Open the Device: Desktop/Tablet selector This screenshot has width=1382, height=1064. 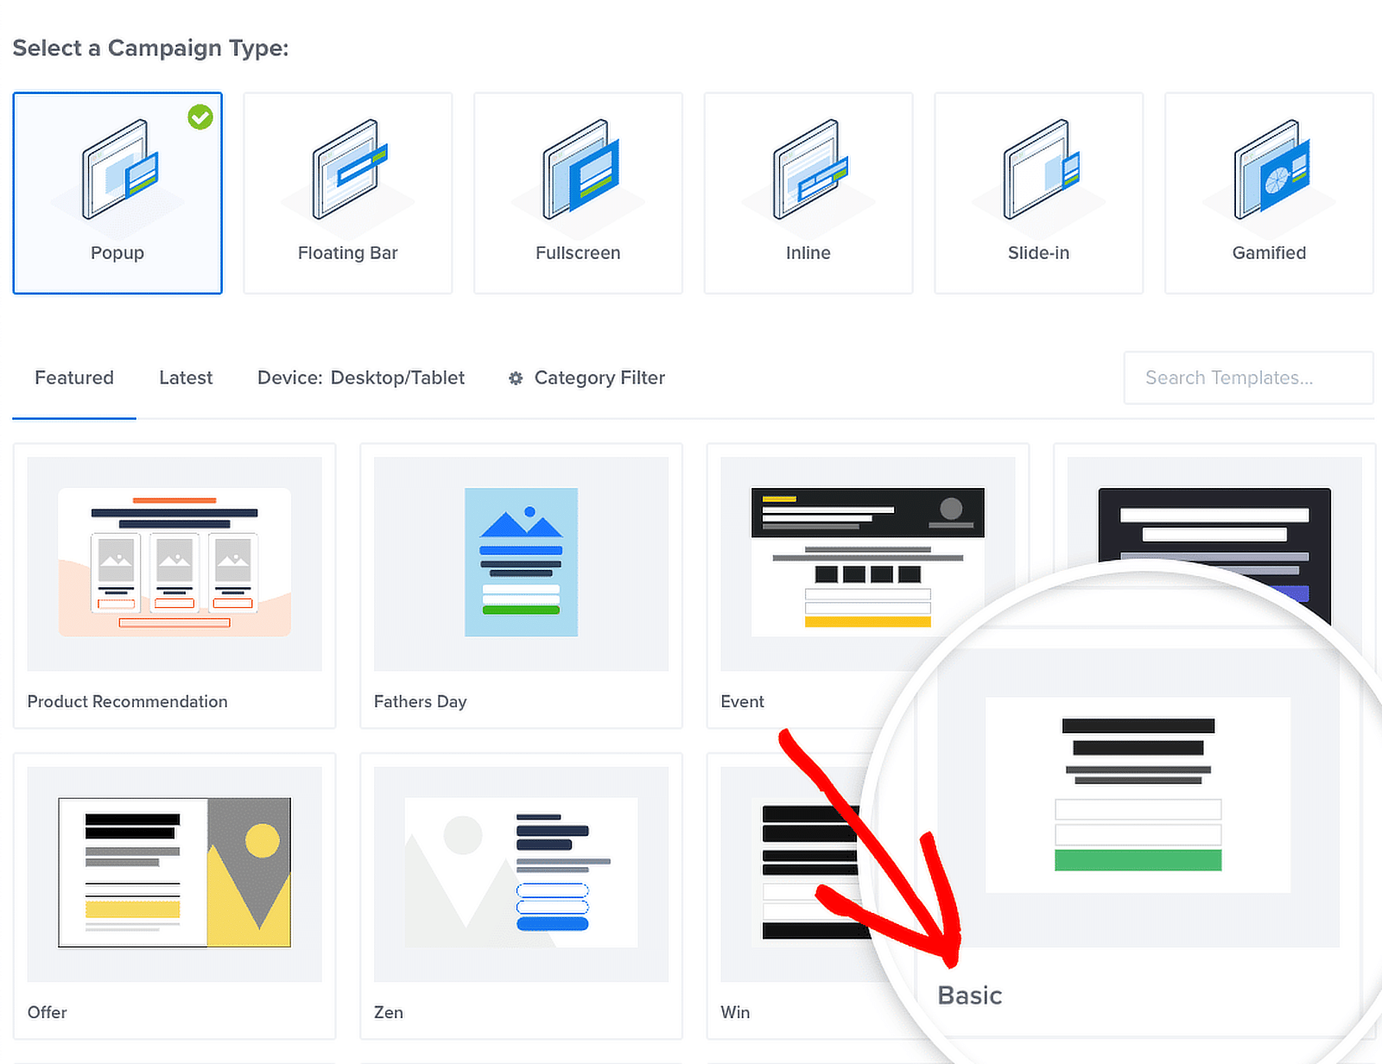point(361,377)
